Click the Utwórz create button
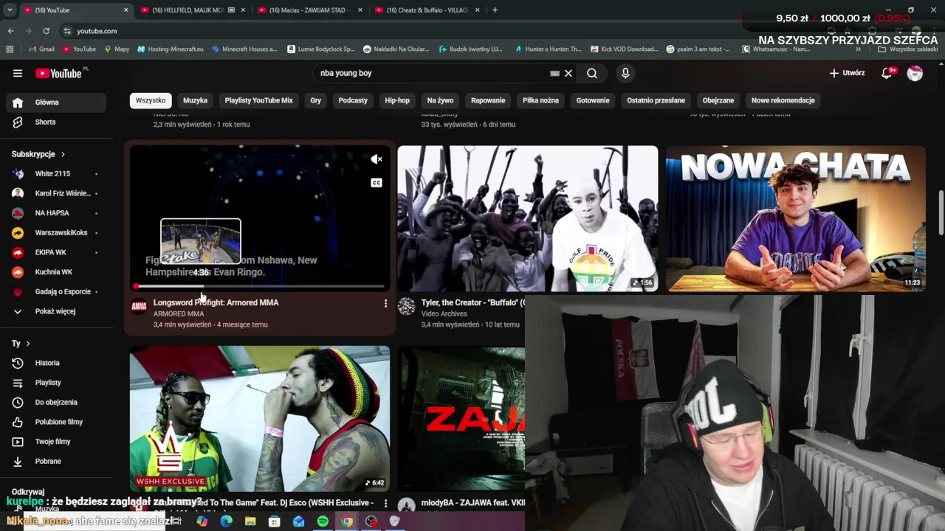This screenshot has height=531, width=945. 847,73
